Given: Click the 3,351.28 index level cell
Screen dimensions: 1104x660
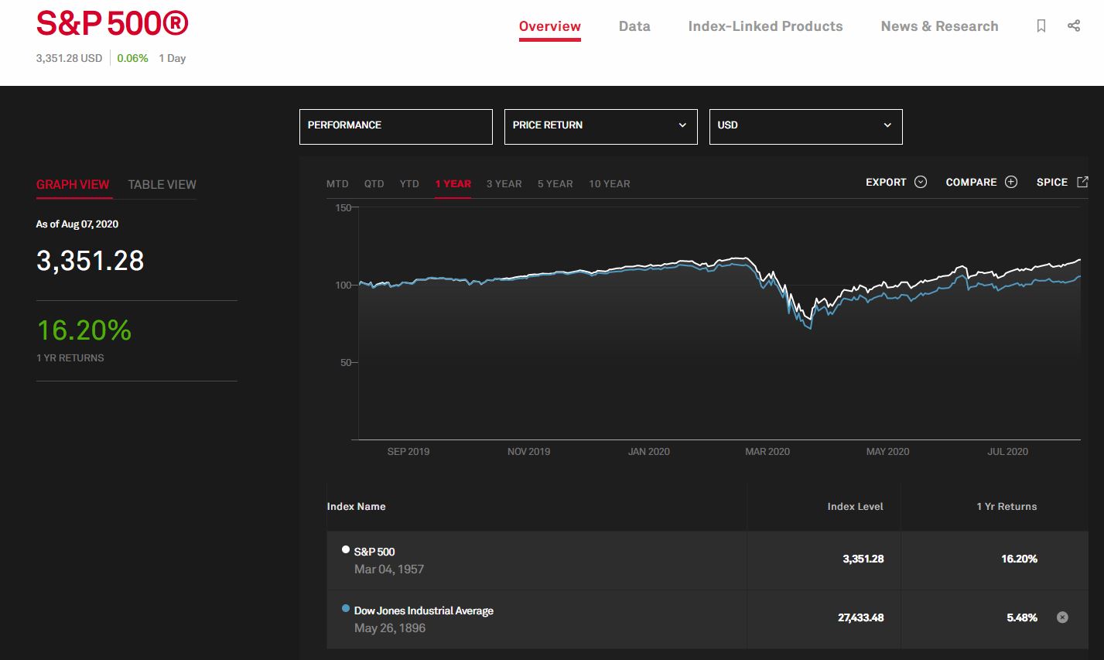Looking at the screenshot, I should coord(863,559).
